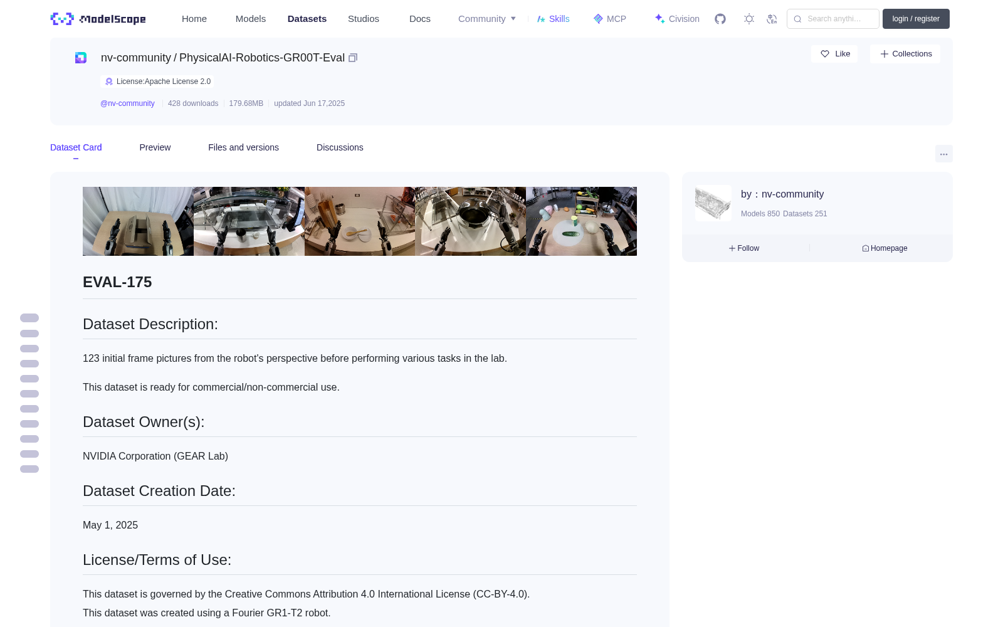This screenshot has height=627, width=1003.
Task: Open the Datasets menu item
Action: pos(307,19)
